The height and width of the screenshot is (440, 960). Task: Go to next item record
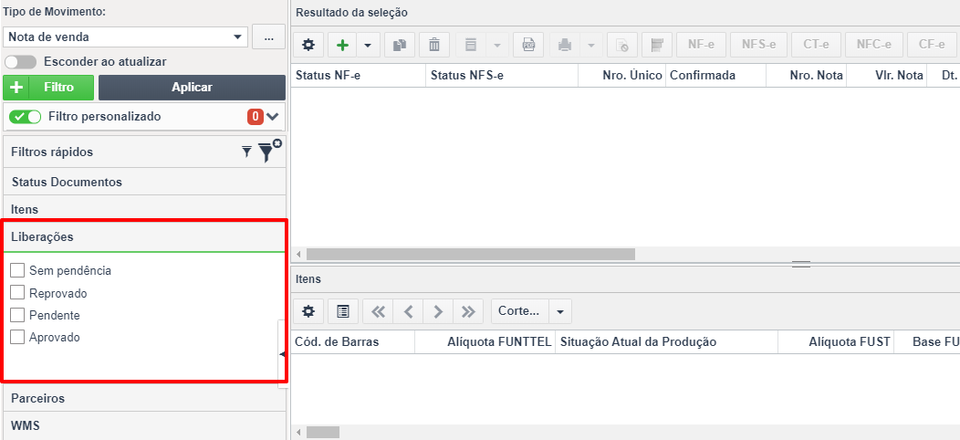click(x=438, y=311)
